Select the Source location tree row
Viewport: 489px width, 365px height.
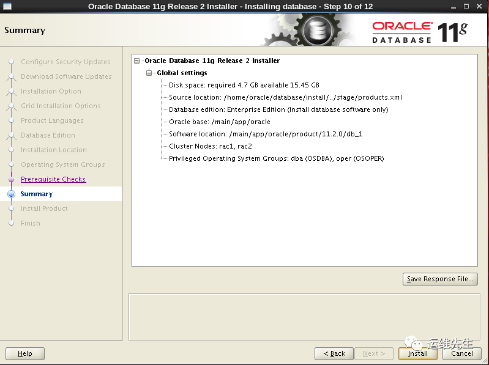[x=285, y=97]
